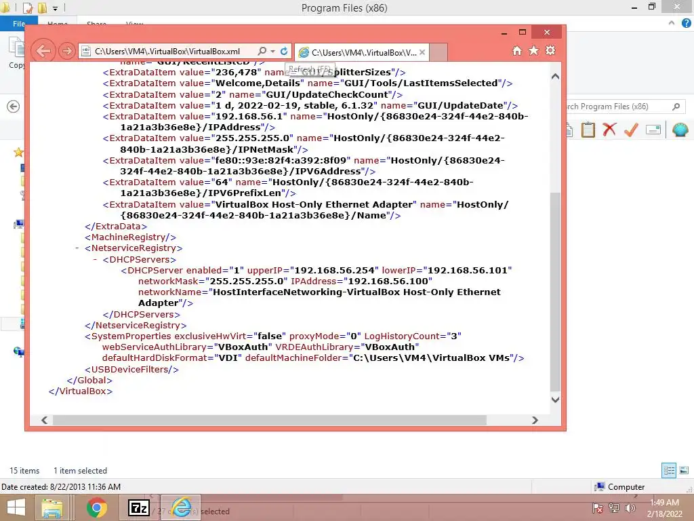Viewport: 694px width, 521px height.
Task: Click the horizontal scrollbar thumb in XML view
Action: pyautogui.click(x=270, y=420)
